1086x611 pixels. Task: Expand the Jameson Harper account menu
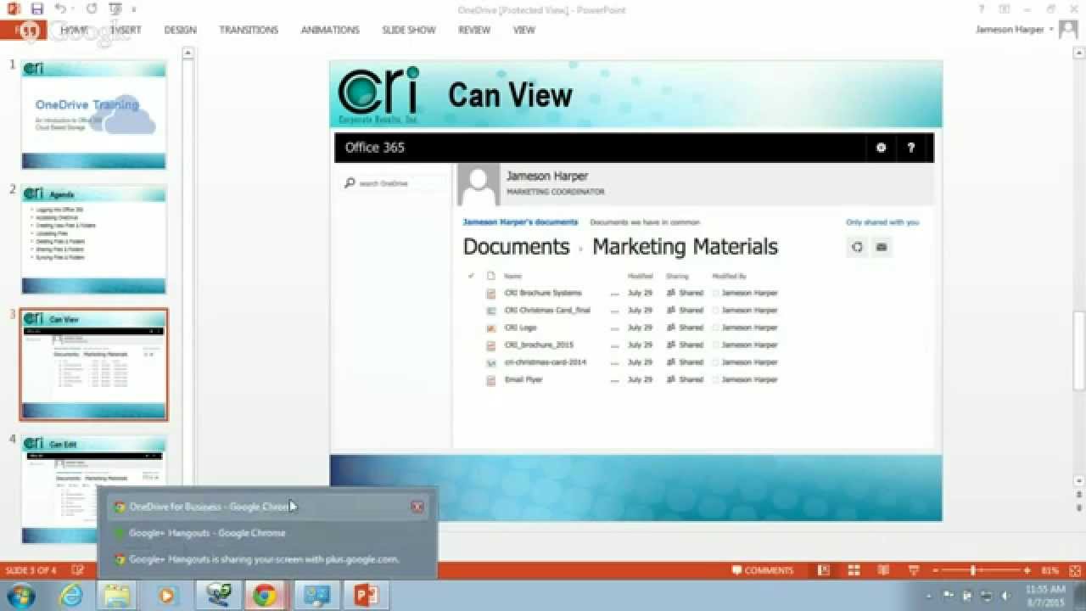click(1015, 30)
